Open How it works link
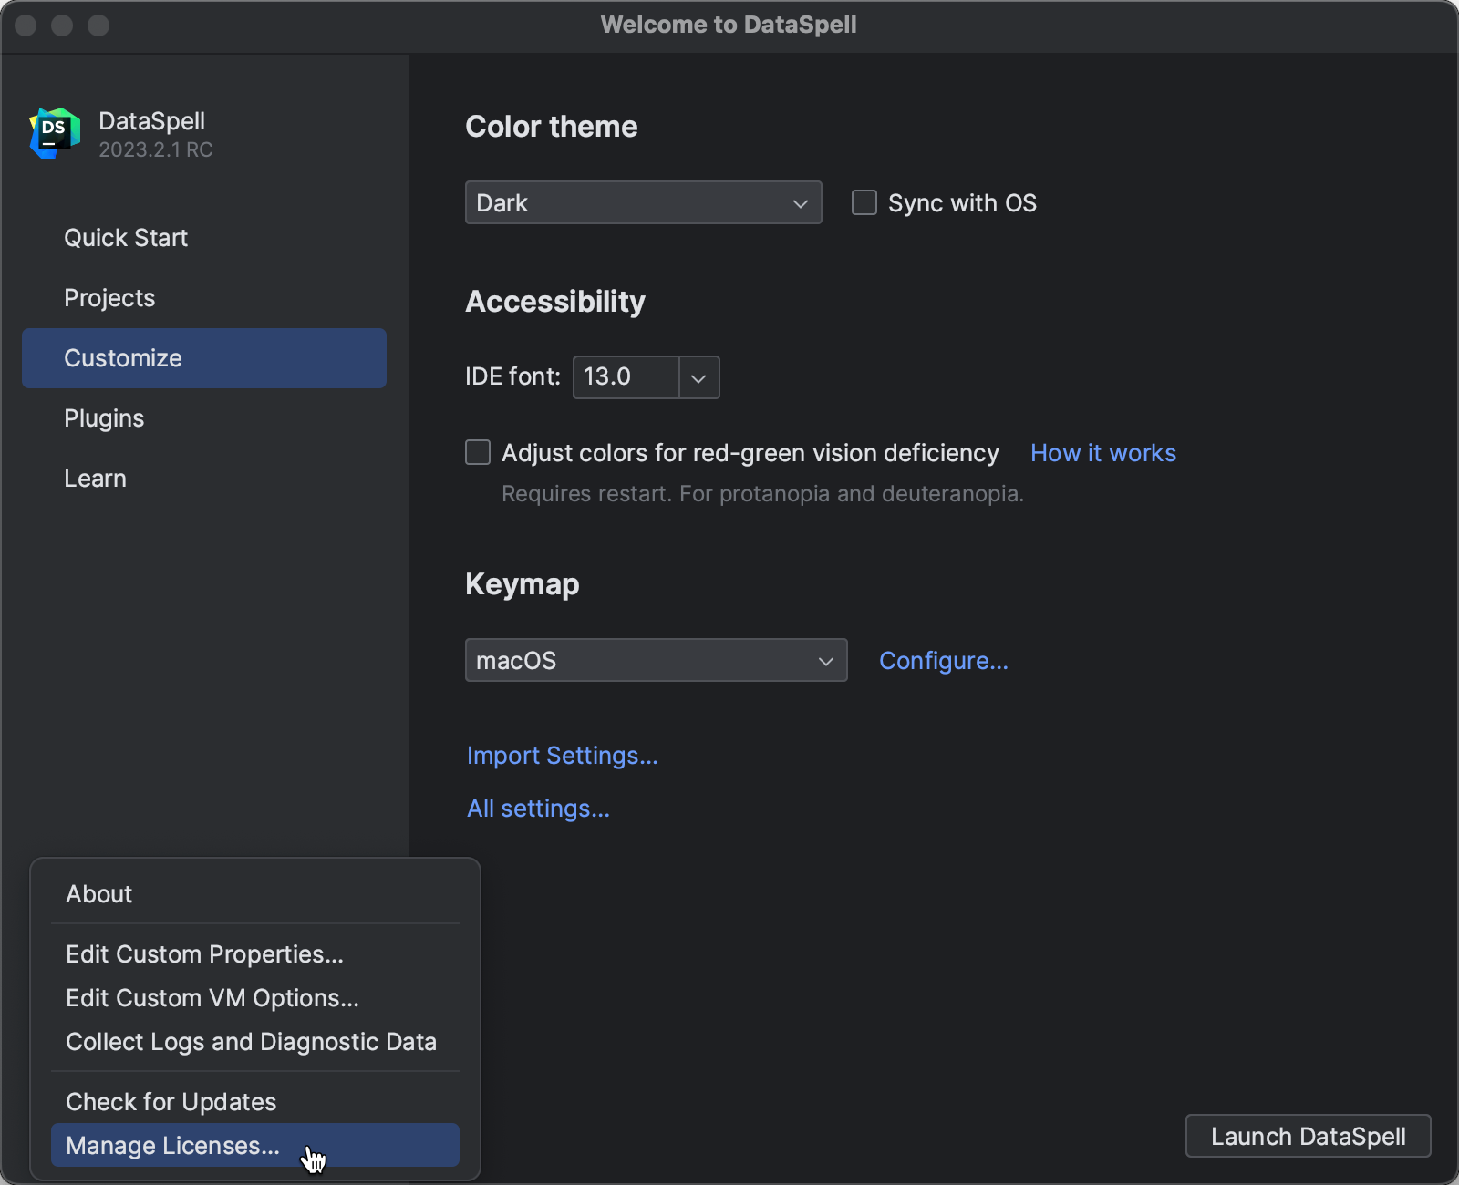 point(1102,452)
